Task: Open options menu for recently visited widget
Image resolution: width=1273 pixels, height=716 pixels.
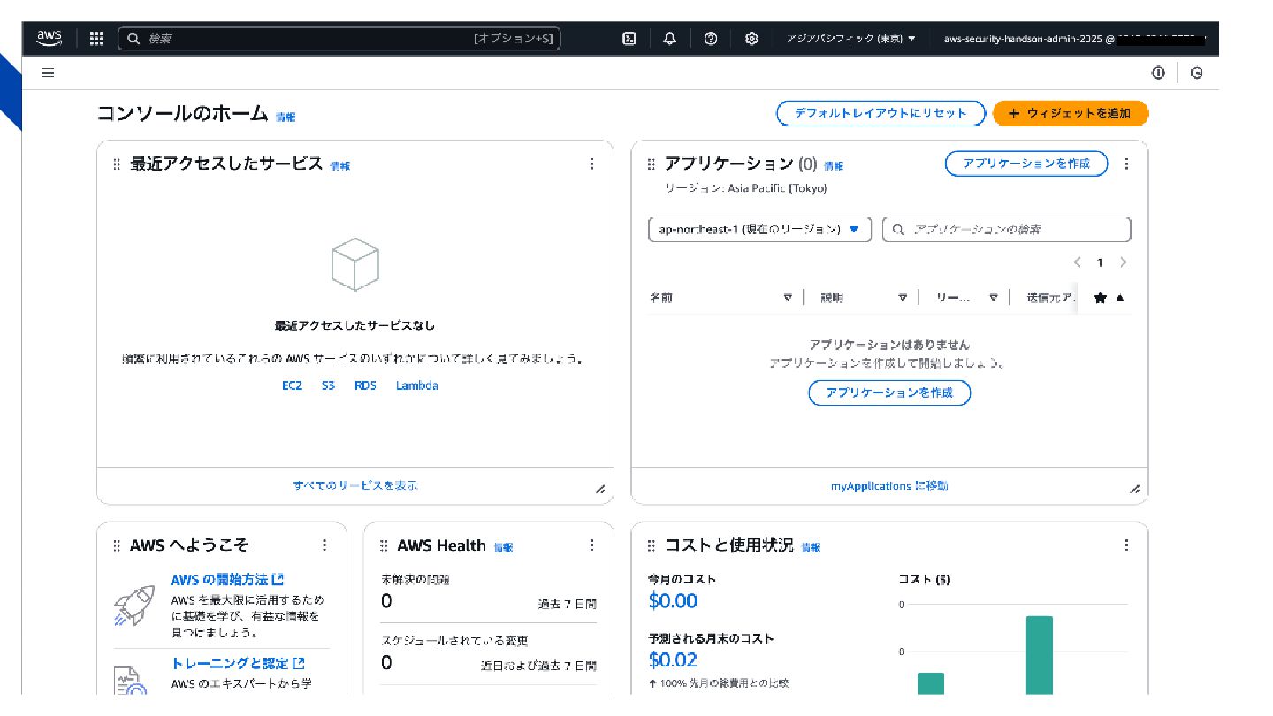Action: [592, 164]
